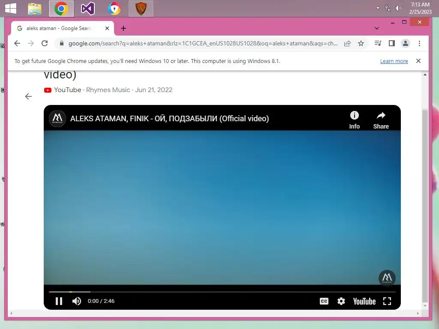Share the video
The width and height of the screenshot is (439, 329).
point(381,120)
